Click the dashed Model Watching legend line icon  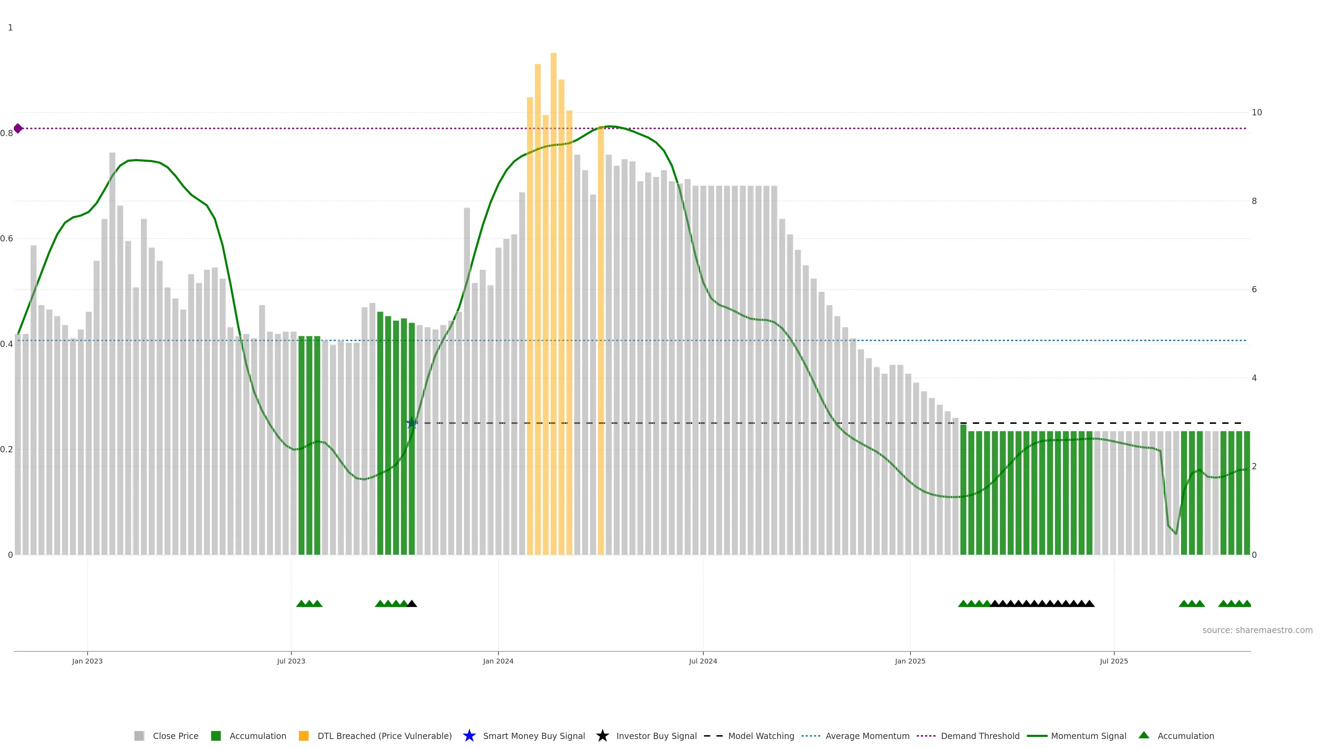tap(713, 736)
